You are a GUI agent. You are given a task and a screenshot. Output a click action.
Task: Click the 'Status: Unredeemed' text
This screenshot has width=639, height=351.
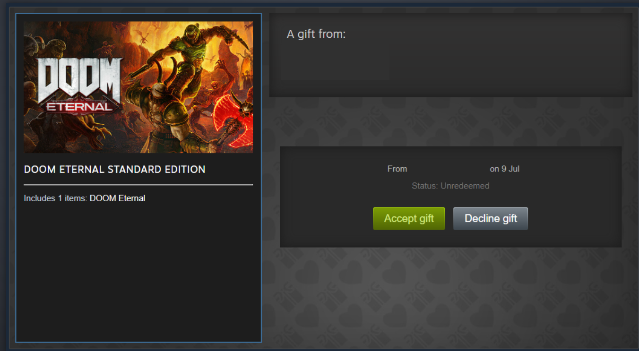(450, 186)
